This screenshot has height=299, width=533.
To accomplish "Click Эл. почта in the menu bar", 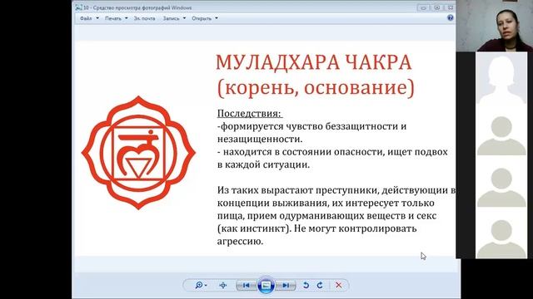I will coord(144,18).
